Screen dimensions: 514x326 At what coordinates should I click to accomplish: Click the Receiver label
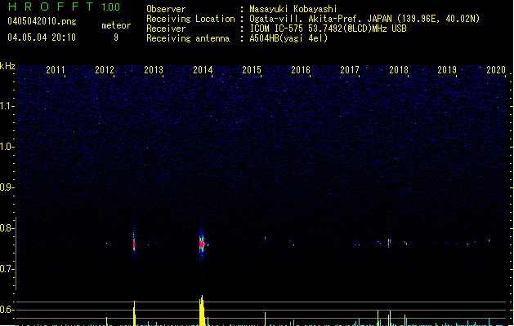click(166, 29)
